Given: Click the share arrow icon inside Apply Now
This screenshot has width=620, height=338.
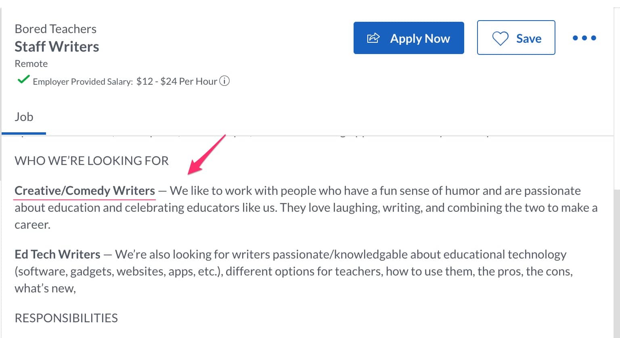Looking at the screenshot, I should coord(373,38).
